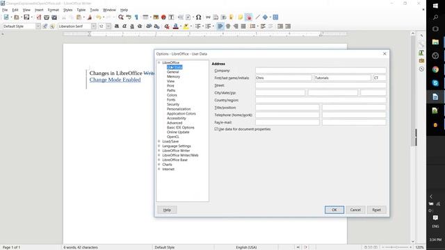Click the Street input field
Image resolution: width=445 pixels, height=250 pixels.
pyautogui.click(x=321, y=85)
